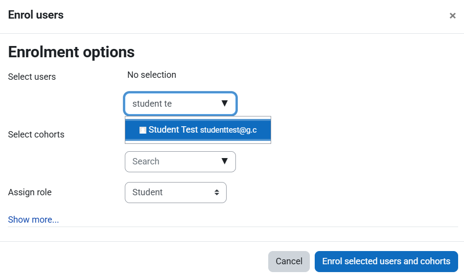Click the divider line below Show more

233,227
